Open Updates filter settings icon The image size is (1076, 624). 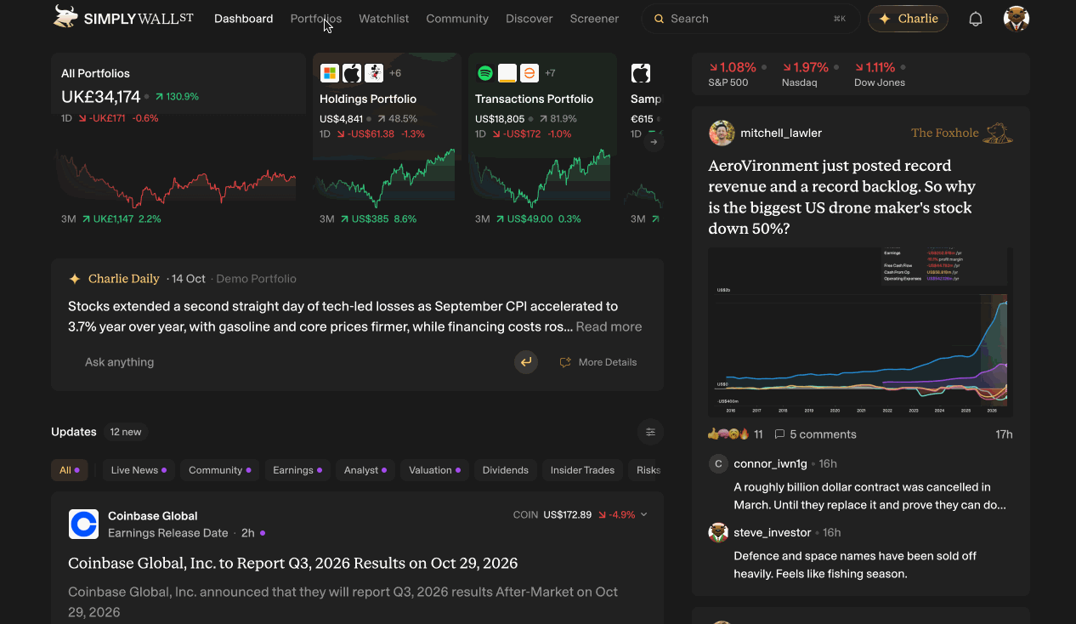point(650,432)
